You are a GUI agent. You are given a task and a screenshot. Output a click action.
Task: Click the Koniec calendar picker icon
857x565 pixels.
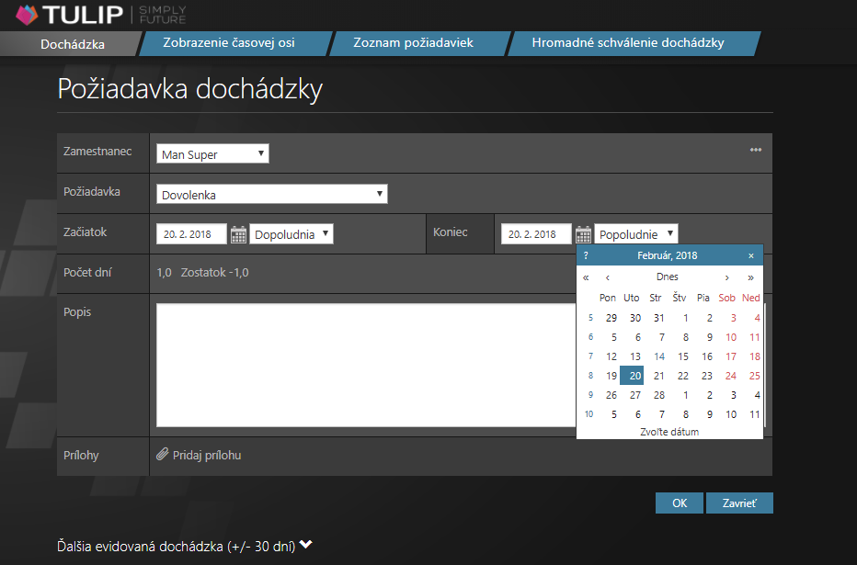pyautogui.click(x=583, y=234)
